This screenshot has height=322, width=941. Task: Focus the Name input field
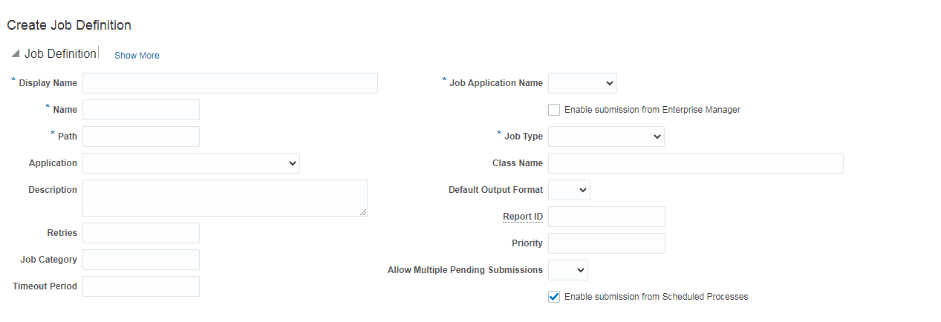tap(141, 110)
